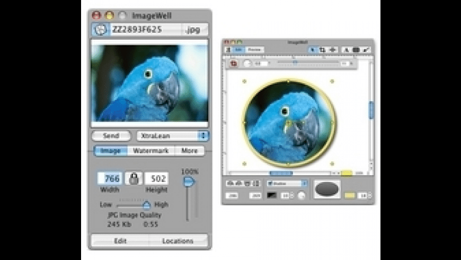Click the Low to High JPG quality slider
The height and width of the screenshot is (260, 461).
coord(134,205)
